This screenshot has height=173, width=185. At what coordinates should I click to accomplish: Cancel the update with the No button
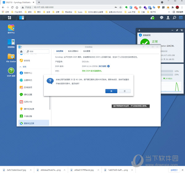pyautogui.click(x=125, y=91)
